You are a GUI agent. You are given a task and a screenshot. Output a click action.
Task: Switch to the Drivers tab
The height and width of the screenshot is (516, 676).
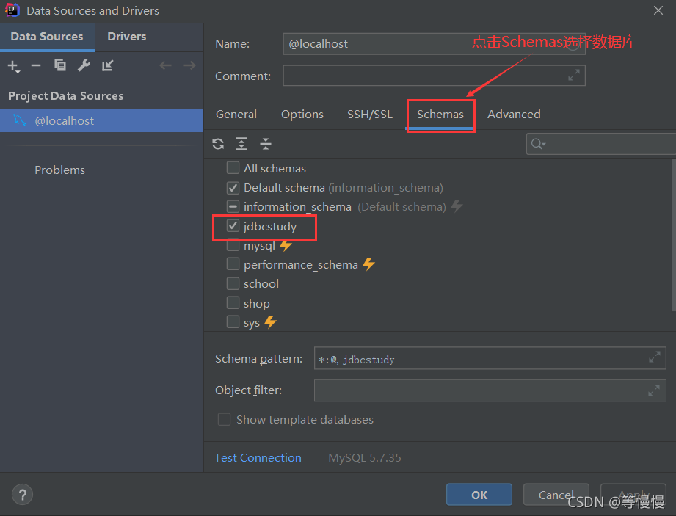tap(126, 36)
